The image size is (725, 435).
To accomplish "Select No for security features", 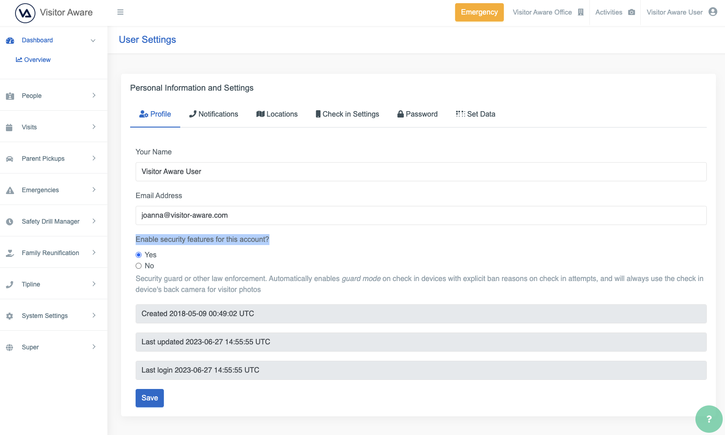I will point(138,266).
